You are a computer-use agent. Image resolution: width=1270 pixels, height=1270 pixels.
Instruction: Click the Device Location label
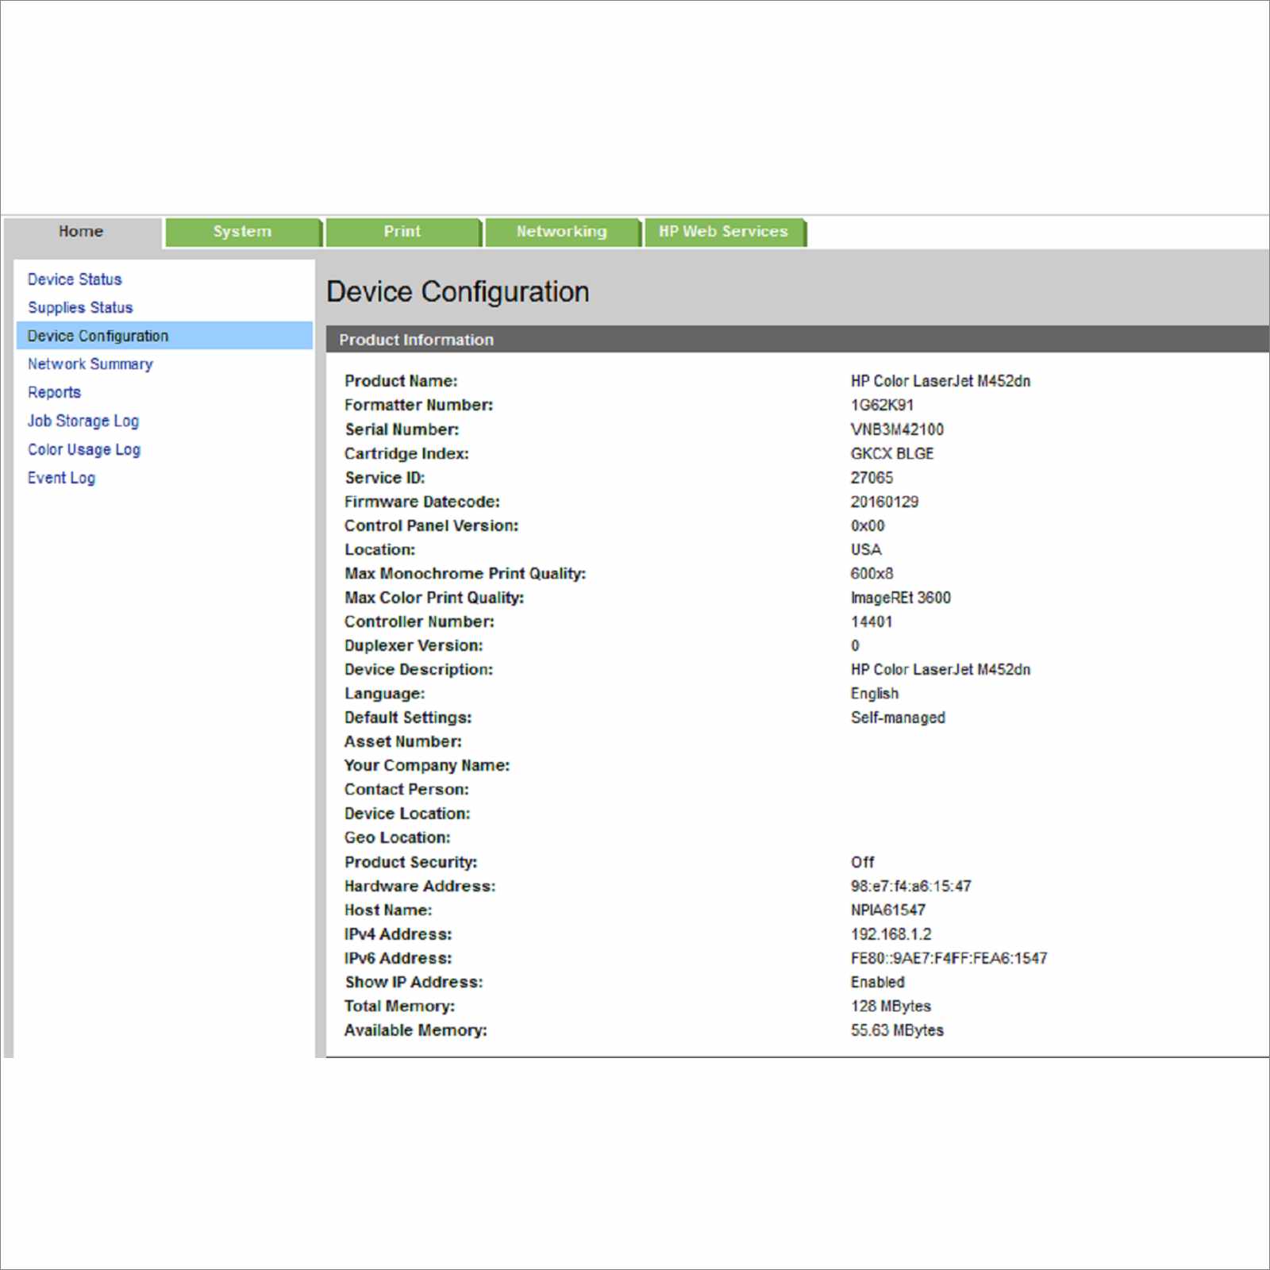click(407, 814)
